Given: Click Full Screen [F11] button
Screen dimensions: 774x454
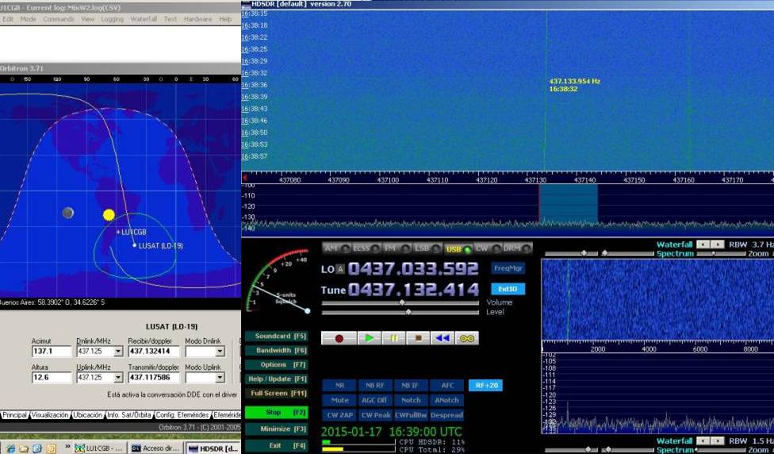Looking at the screenshot, I should (277, 393).
